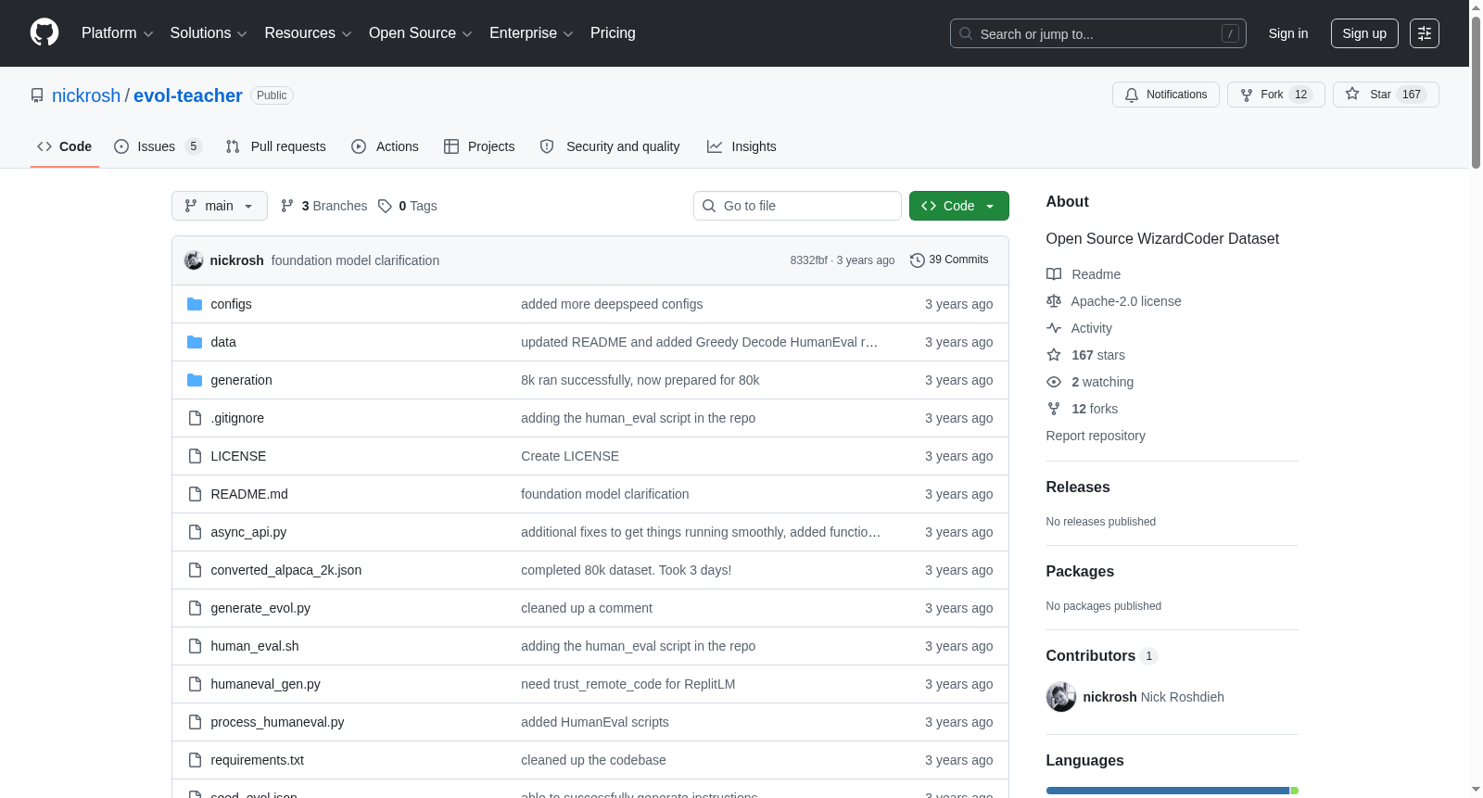Click the Languages color bar
The width and height of the screenshot is (1483, 798).
[1172, 791]
